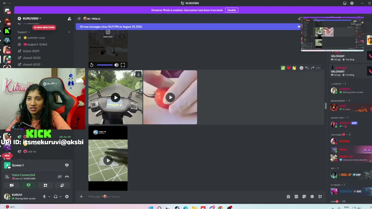
Task: Open the emoji picker in message bar
Action: pyautogui.click(x=312, y=197)
